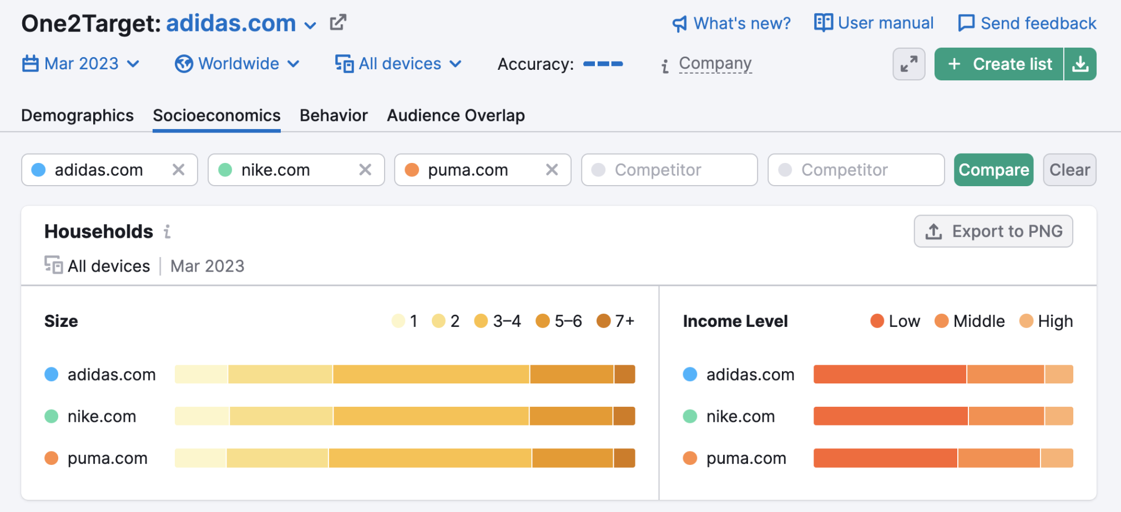Click the Clear button
This screenshot has height=512, width=1121.
pos(1069,170)
